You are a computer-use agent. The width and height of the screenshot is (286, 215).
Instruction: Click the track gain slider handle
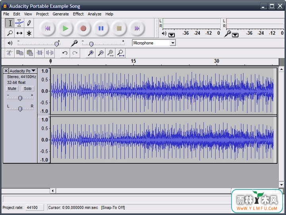tap(20, 98)
